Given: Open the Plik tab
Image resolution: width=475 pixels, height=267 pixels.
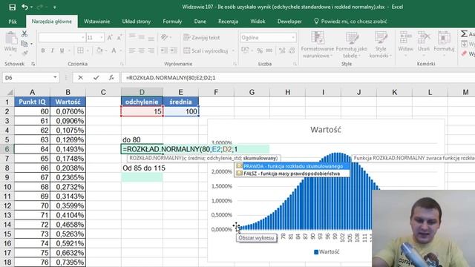Looking at the screenshot, I should (13, 22).
